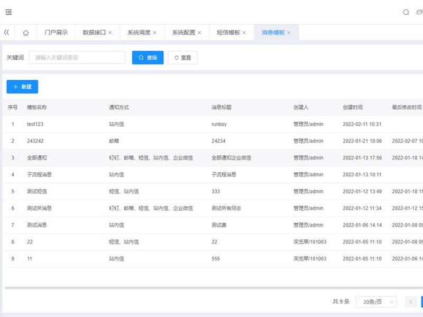Close the 消息模板 tab

point(289,33)
